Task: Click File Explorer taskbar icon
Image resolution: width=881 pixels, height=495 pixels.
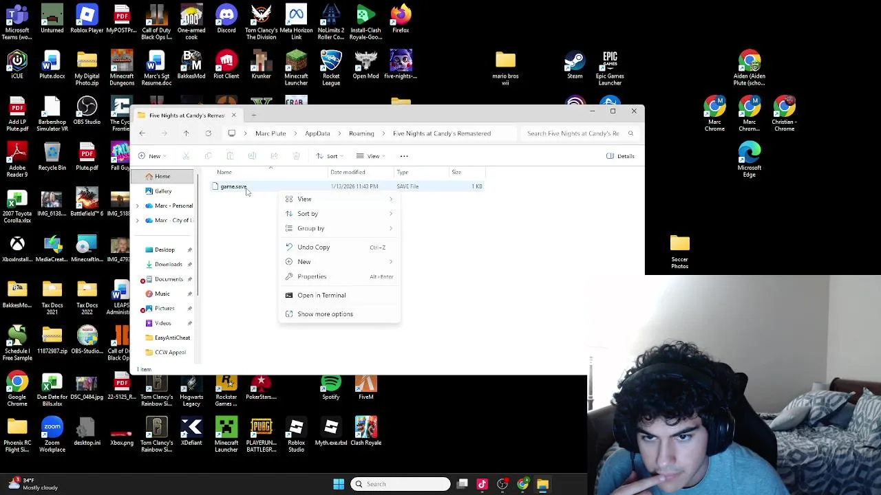Action: [542, 484]
